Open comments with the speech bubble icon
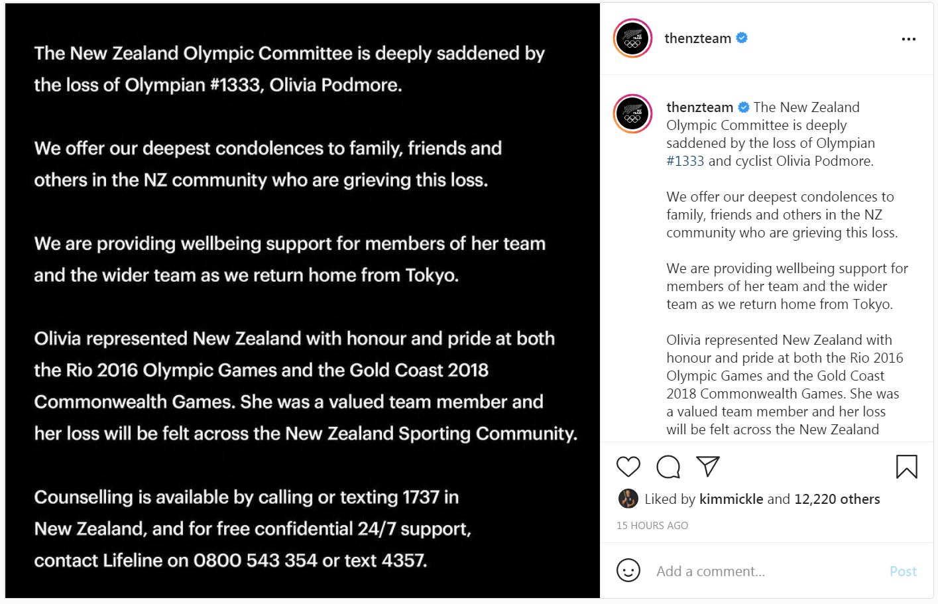Viewport: 938px width, 604px height. coord(668,467)
